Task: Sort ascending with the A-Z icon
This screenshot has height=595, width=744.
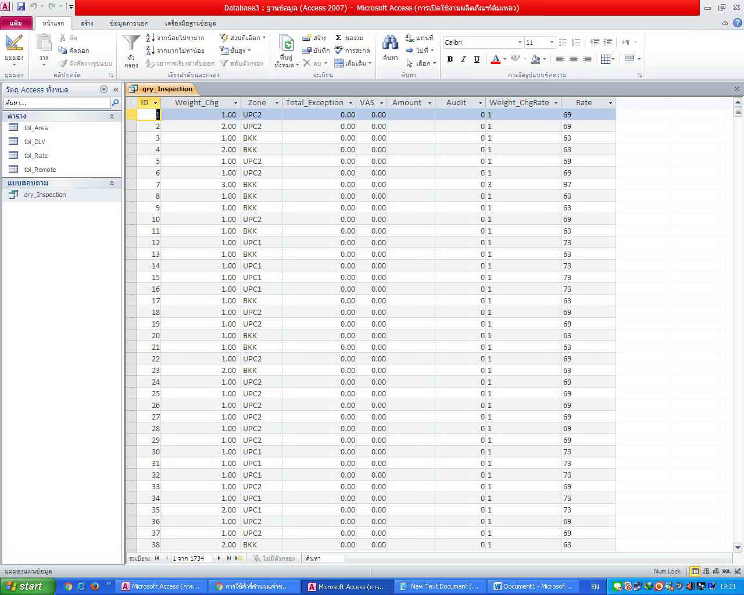Action: 150,38
